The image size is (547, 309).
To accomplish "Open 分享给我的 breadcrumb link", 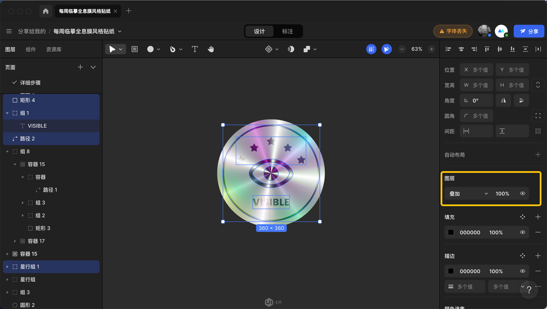I will point(32,31).
